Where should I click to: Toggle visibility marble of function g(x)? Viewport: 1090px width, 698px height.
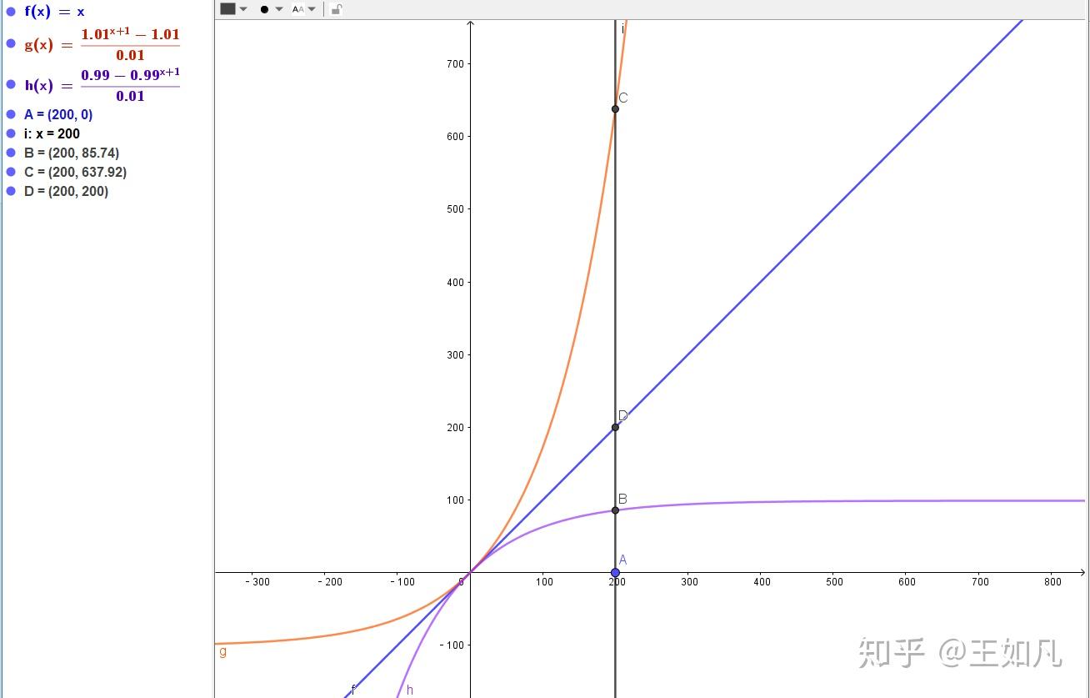click(11, 43)
